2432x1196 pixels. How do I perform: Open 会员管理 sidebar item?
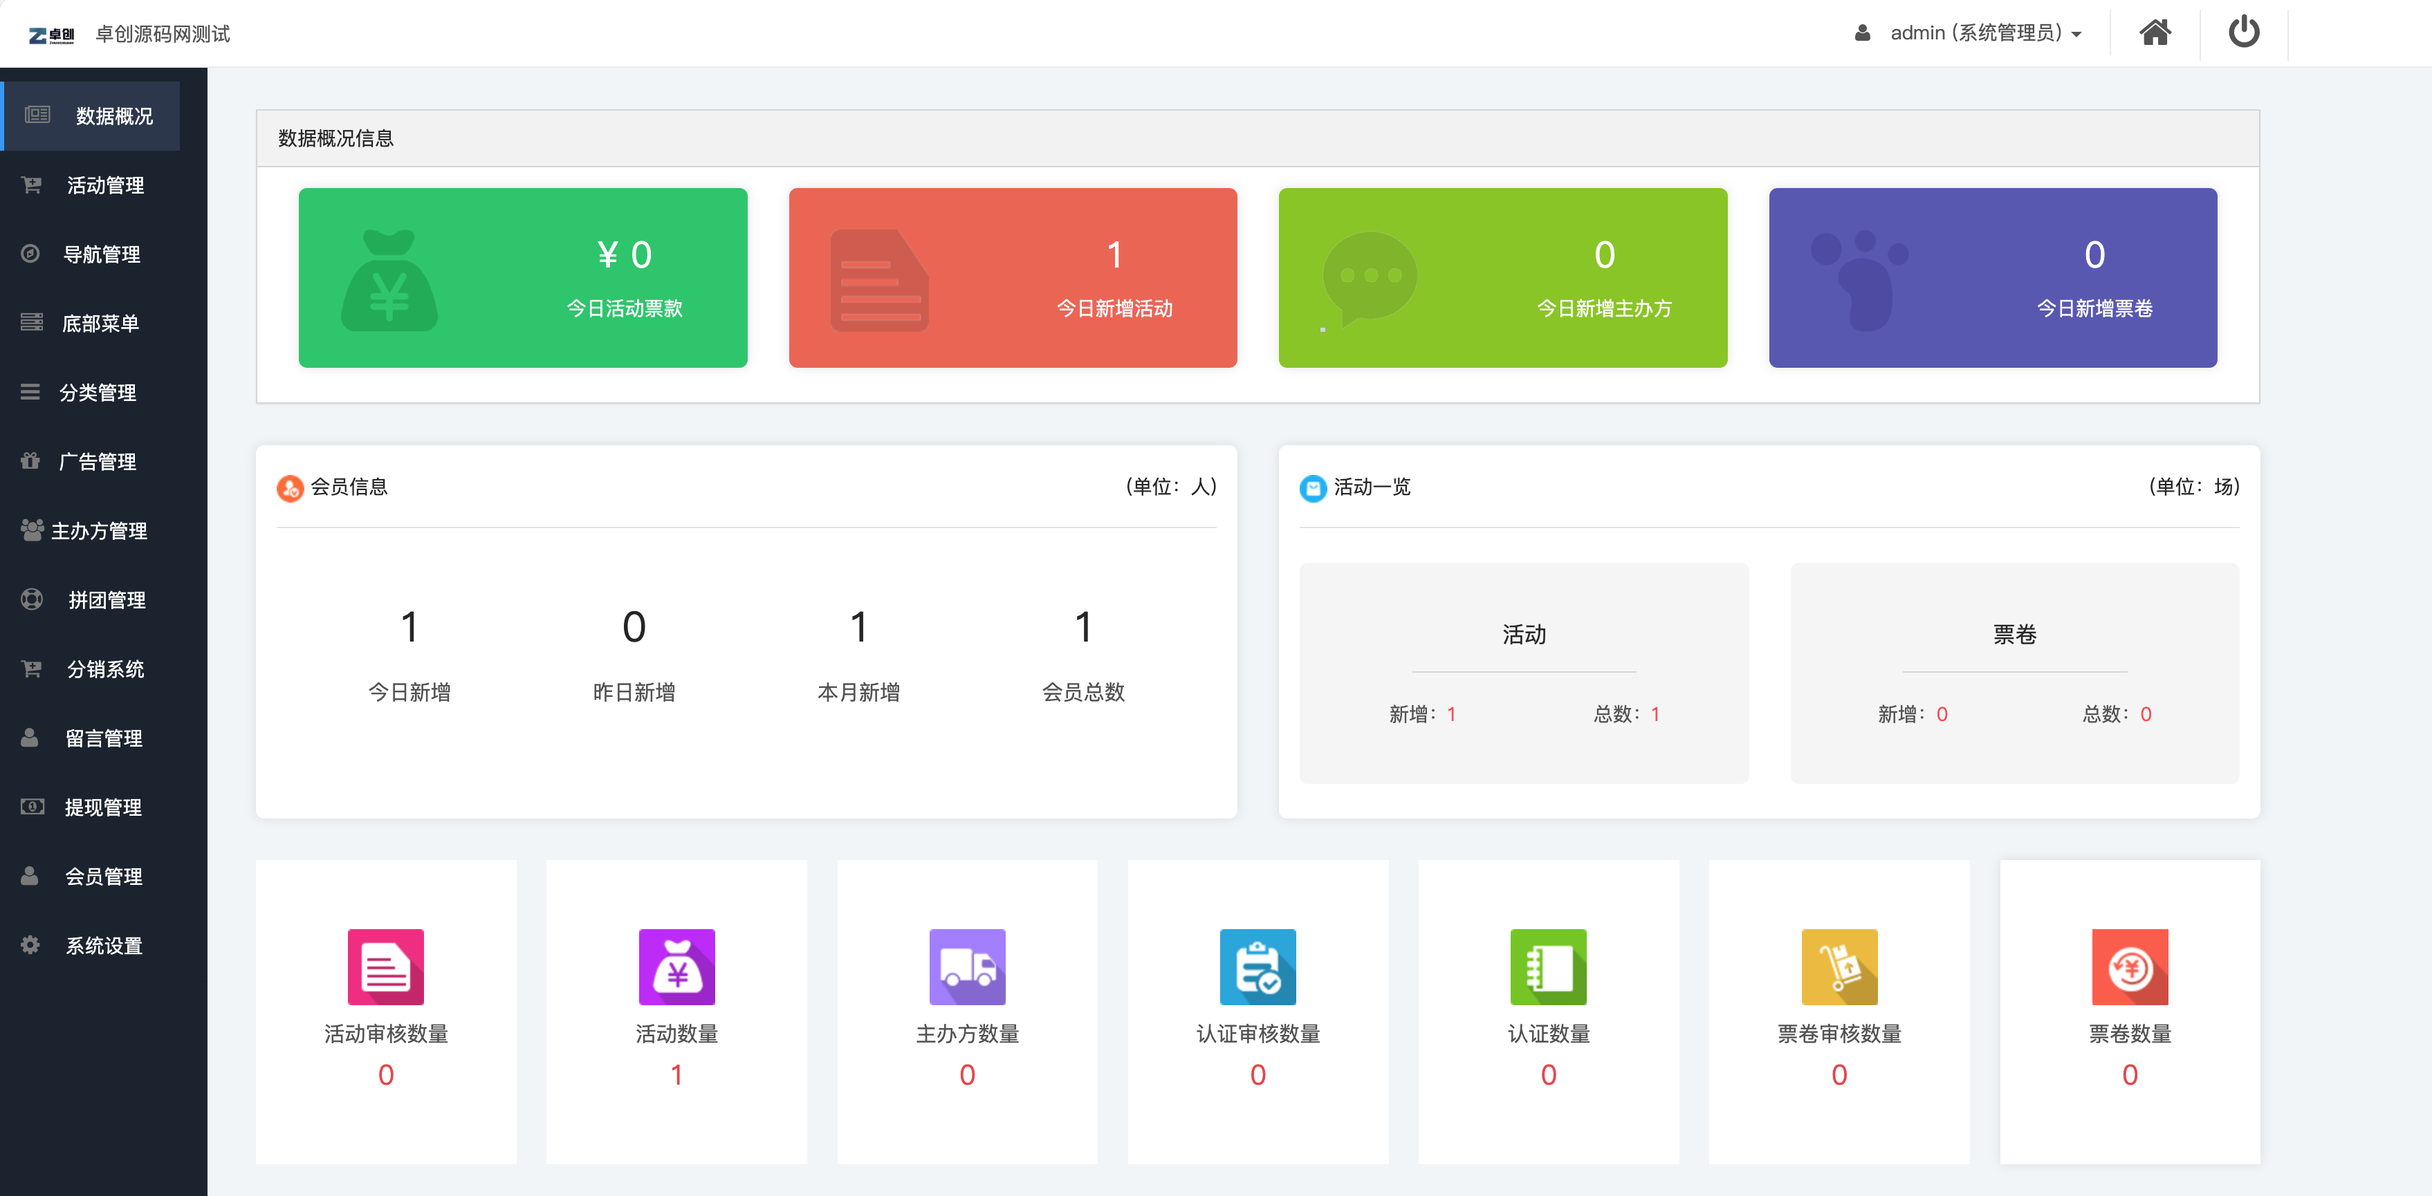pyautogui.click(x=104, y=876)
